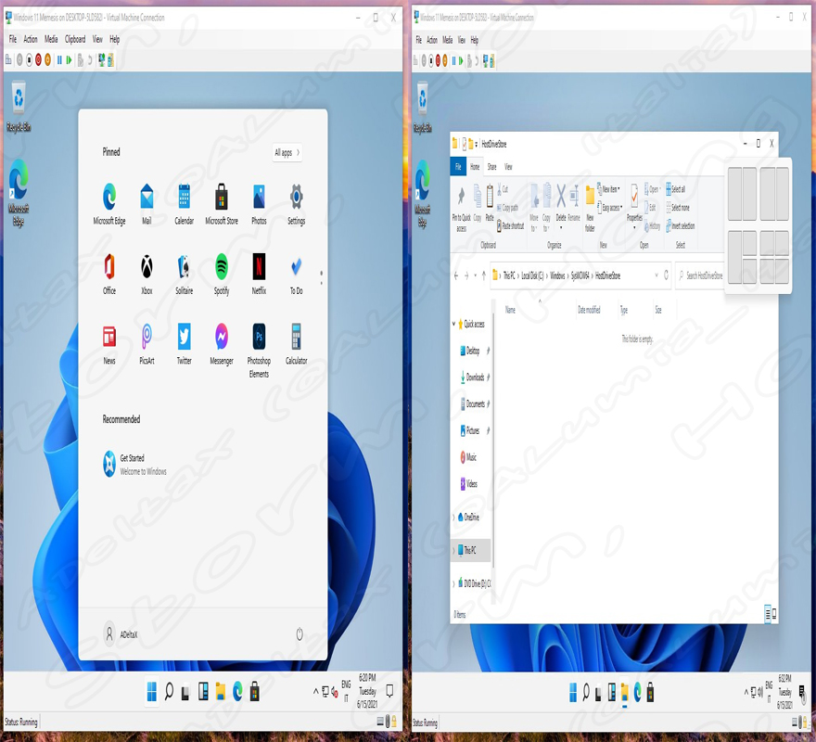Viewport: 816px width, 742px height.
Task: Launch the Netflix pinned app
Action: pos(259,274)
